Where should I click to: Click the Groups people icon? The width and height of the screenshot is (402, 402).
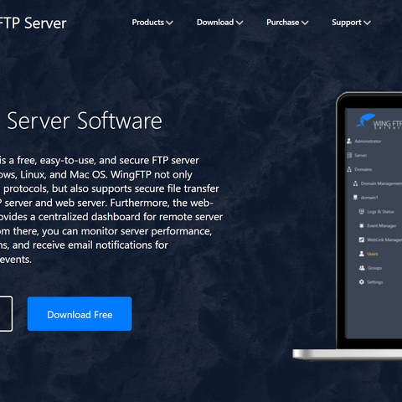point(362,268)
